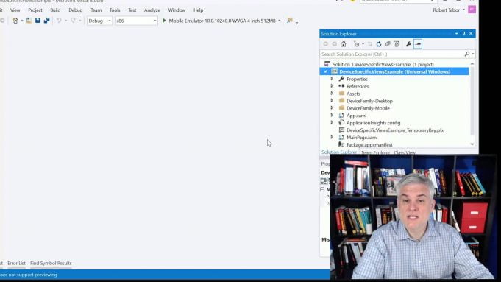
Task: Expand the Properties node
Action: tap(332, 79)
